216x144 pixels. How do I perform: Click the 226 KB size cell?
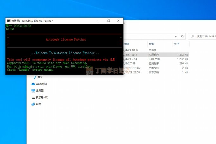tap(184, 63)
